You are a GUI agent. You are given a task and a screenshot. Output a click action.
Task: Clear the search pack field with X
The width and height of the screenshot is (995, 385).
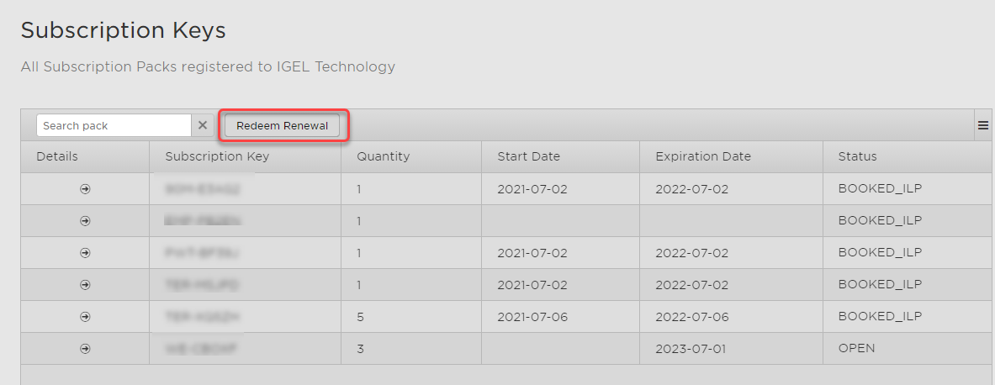point(203,125)
